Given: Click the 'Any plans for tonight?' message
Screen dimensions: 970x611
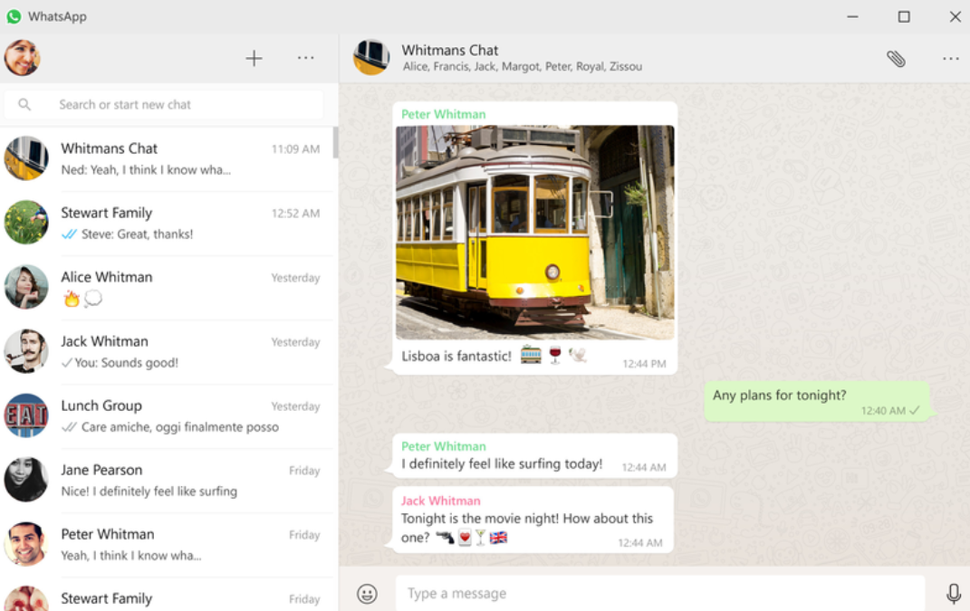Looking at the screenshot, I should pos(817,401).
